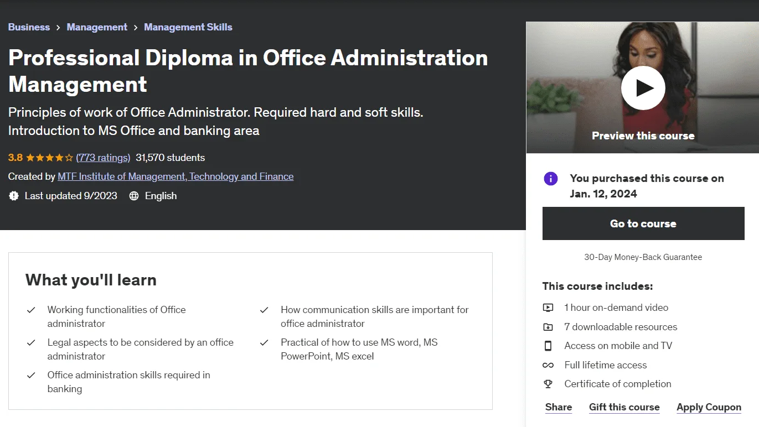Image resolution: width=759 pixels, height=427 pixels.
Task: Click checkmark beside How communication skills item
Action: click(264, 310)
